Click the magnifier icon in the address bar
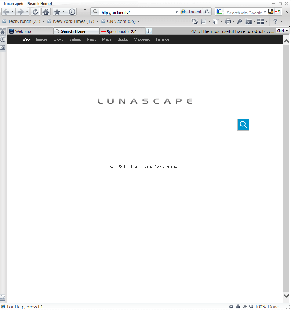291x310 pixels. coord(95,12)
